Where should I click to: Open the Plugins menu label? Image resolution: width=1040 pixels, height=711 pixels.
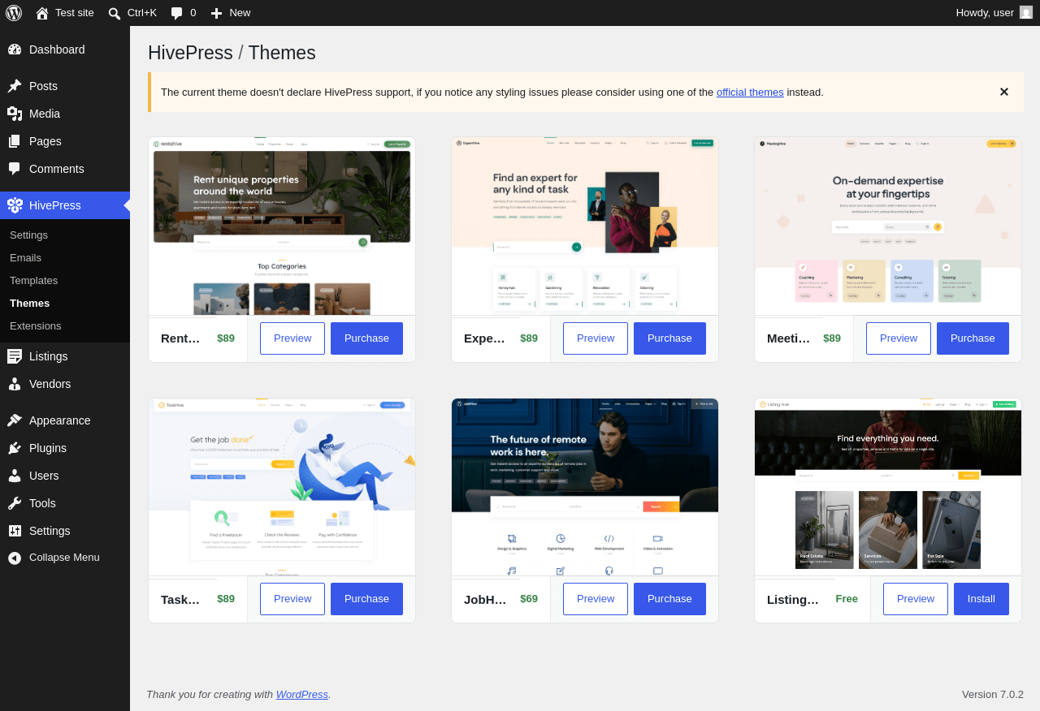tap(48, 448)
